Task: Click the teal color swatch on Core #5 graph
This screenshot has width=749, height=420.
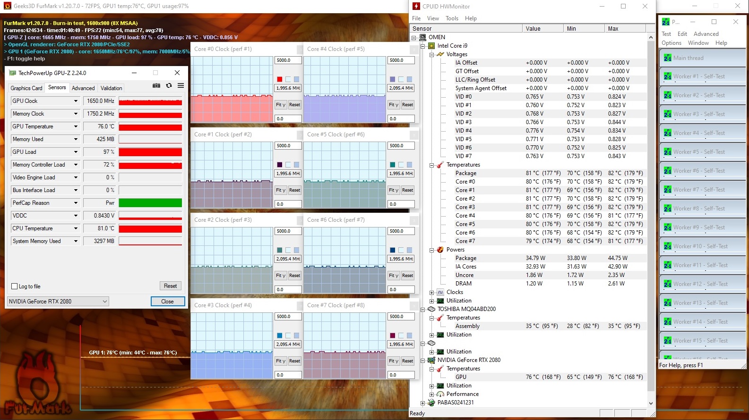Action: 392,165
